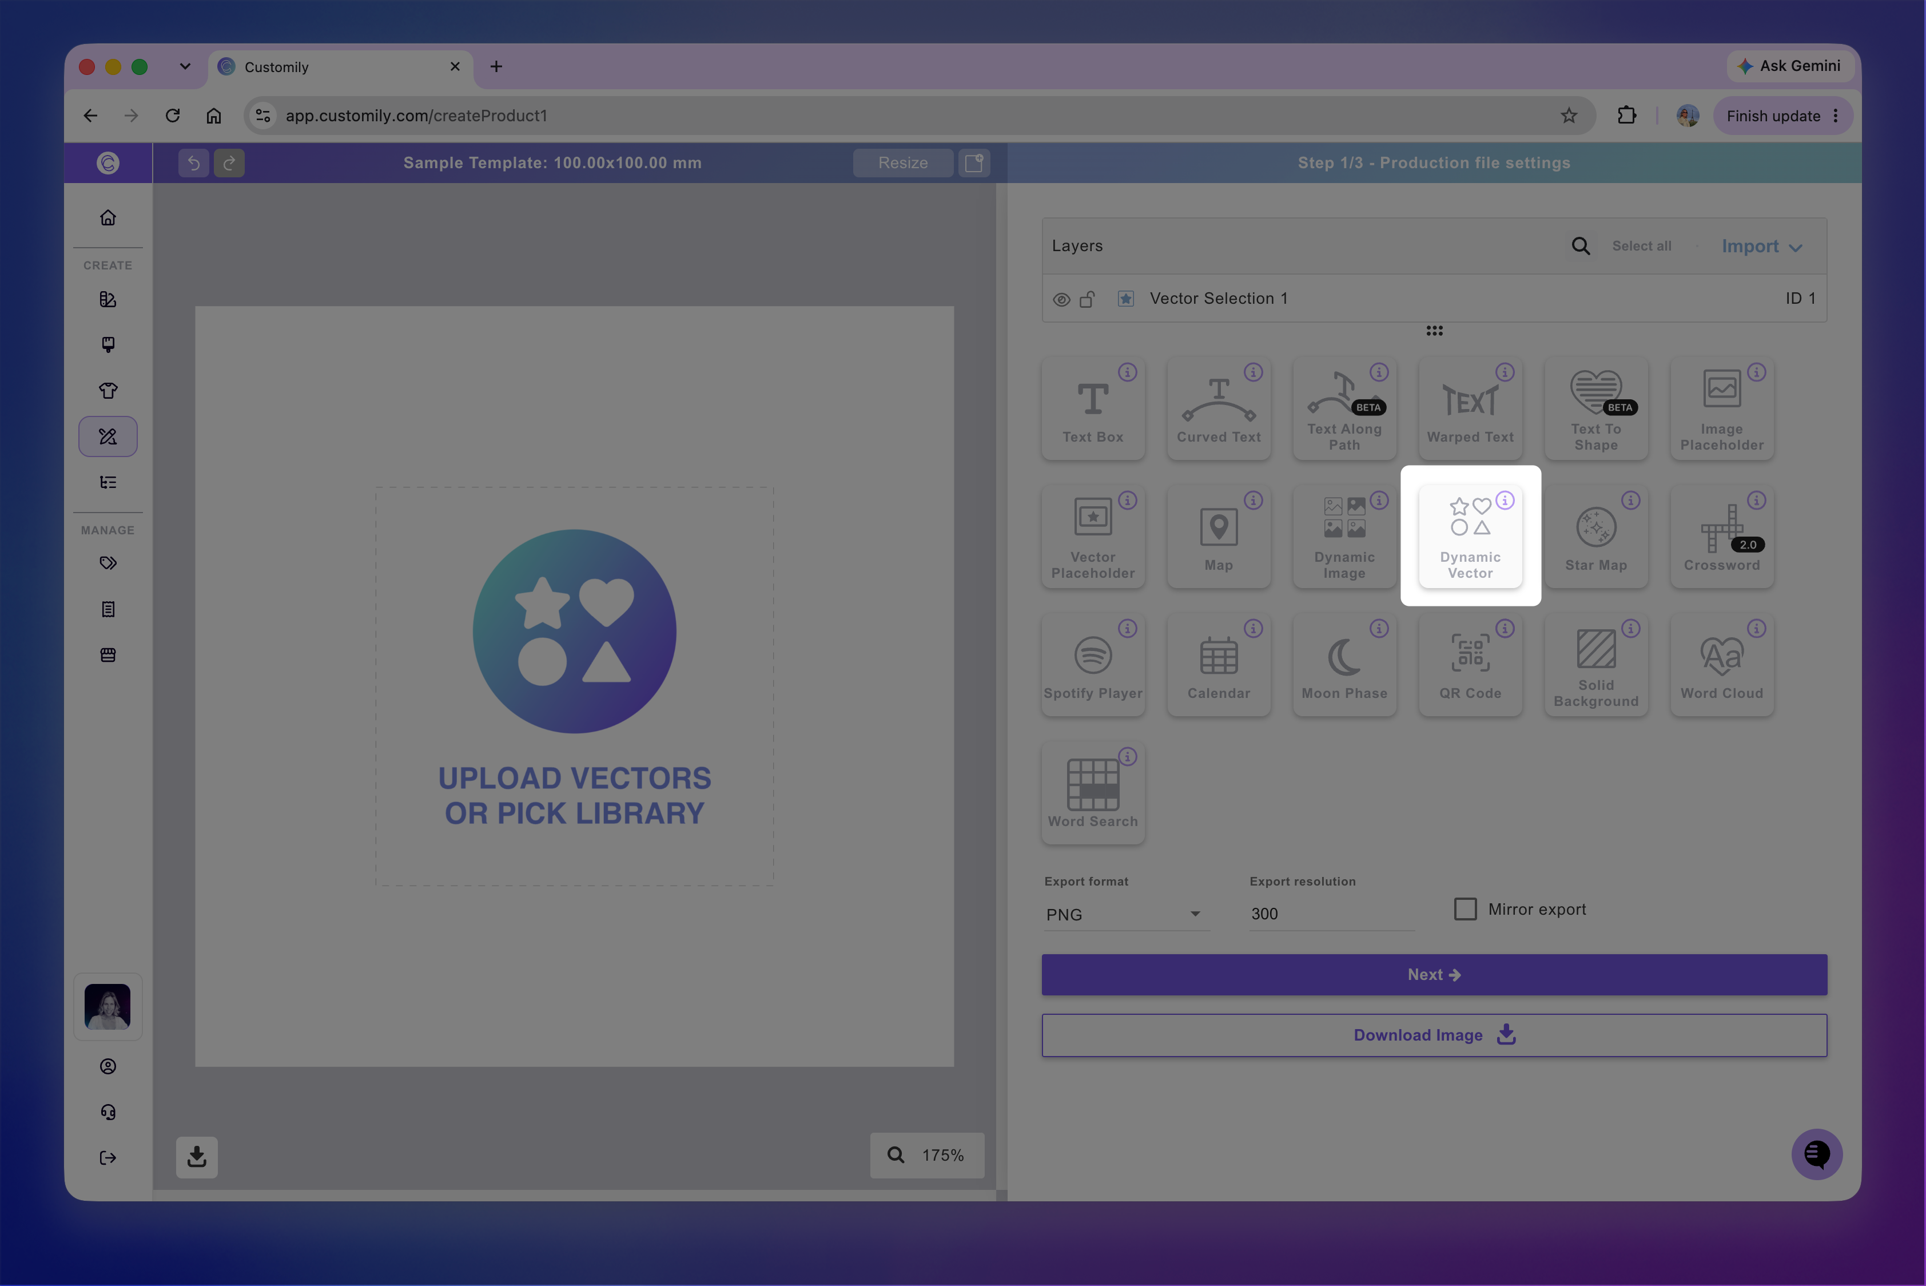
Task: Add a Text Box element
Action: click(1093, 408)
